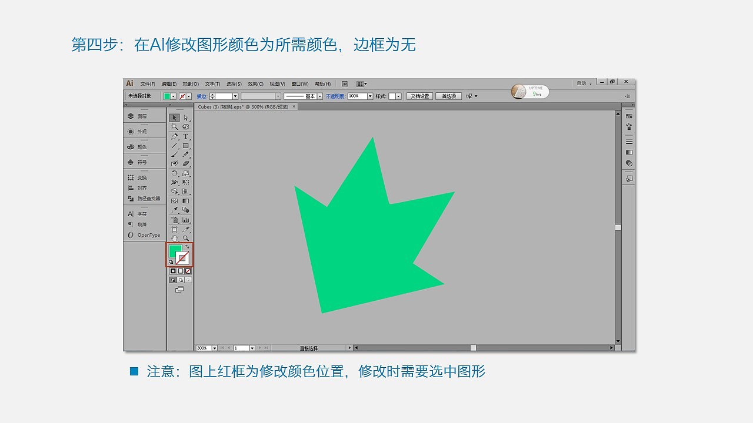The height and width of the screenshot is (423, 753).
Task: Enable Draw Behind mode
Action: tap(181, 280)
